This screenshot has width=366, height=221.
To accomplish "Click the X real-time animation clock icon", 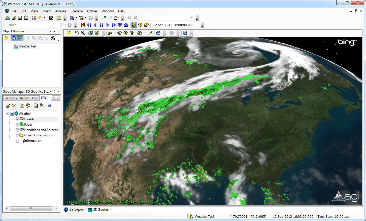I will coord(146,25).
